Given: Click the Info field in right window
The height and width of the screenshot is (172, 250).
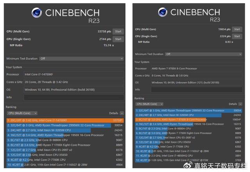Looking at the screenshot, I should (x=196, y=89).
